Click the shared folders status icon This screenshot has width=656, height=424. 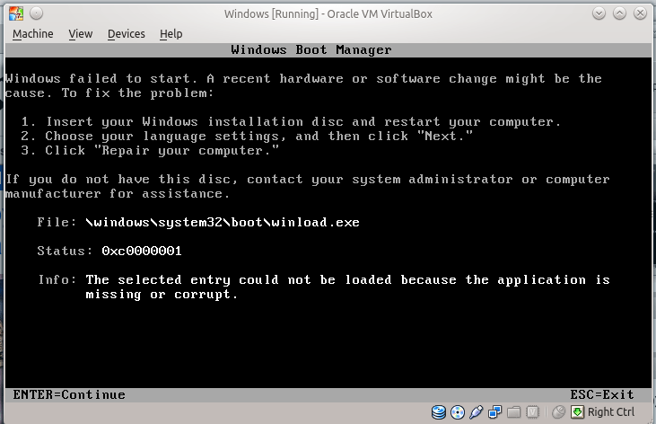point(513,412)
